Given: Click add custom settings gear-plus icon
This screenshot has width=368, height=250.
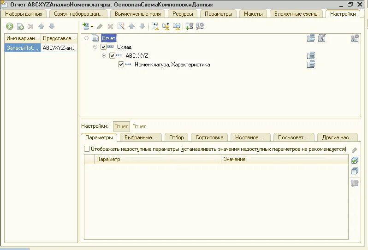Looking at the screenshot, I should point(189,26).
